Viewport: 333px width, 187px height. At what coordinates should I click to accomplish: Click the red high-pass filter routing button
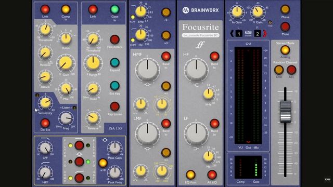click(79, 178)
